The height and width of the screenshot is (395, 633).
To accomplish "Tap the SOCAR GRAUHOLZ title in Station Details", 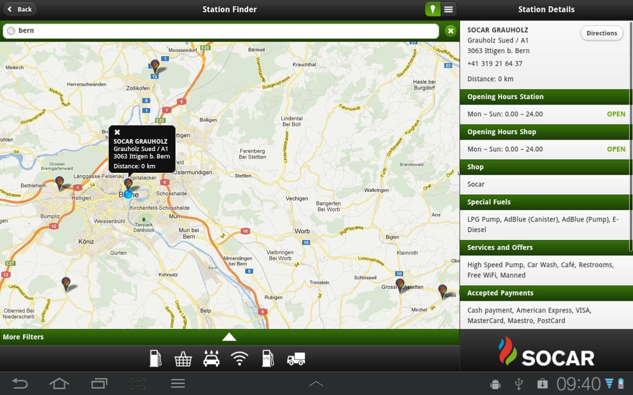I will (498, 30).
